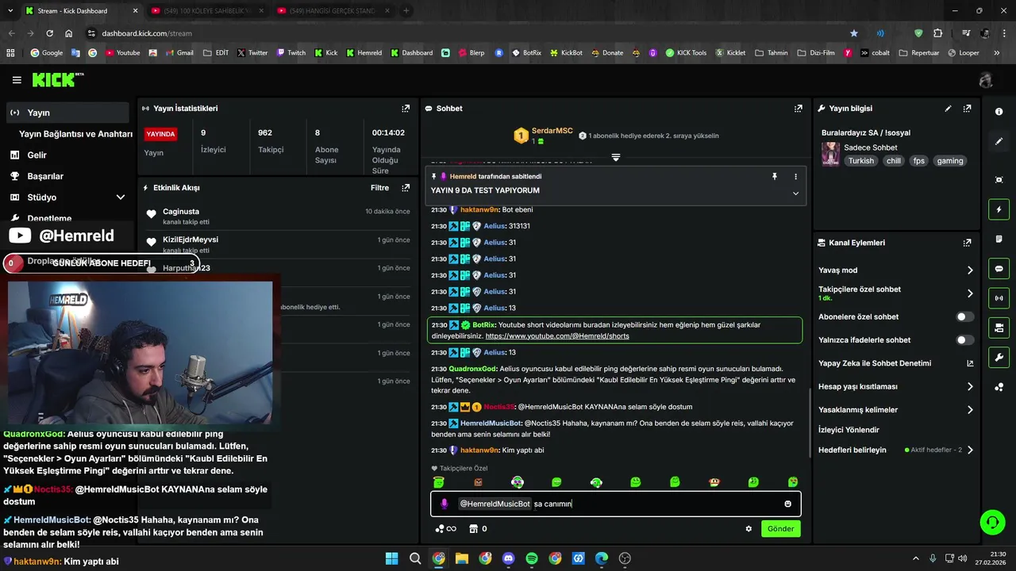Switch to the HANGİSİ GERÇEK STAND browser tab
Image resolution: width=1016 pixels, height=571 pixels.
(x=332, y=10)
